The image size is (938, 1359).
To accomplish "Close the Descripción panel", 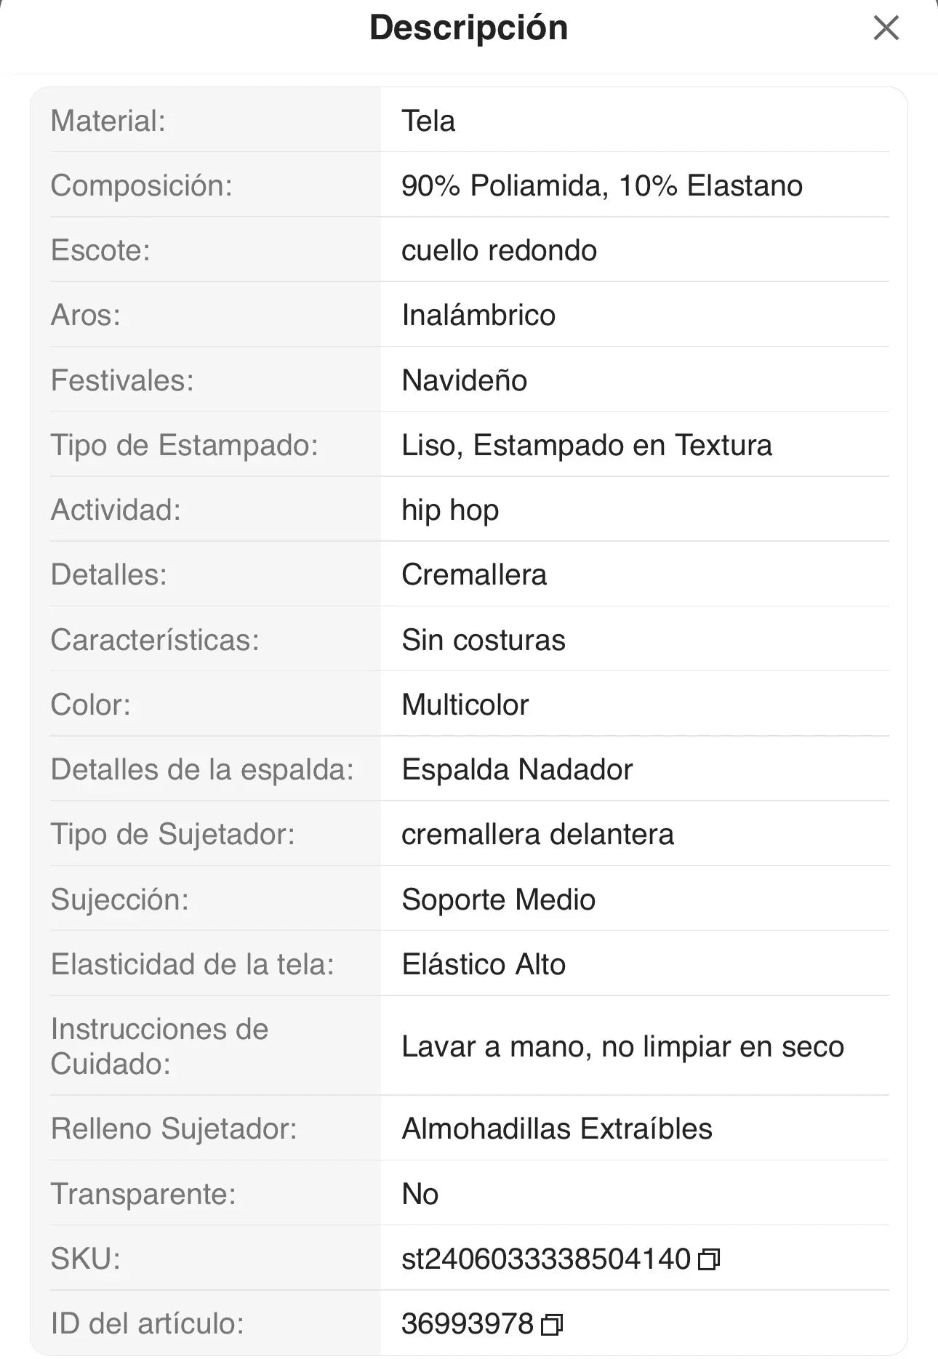I will tap(886, 28).
